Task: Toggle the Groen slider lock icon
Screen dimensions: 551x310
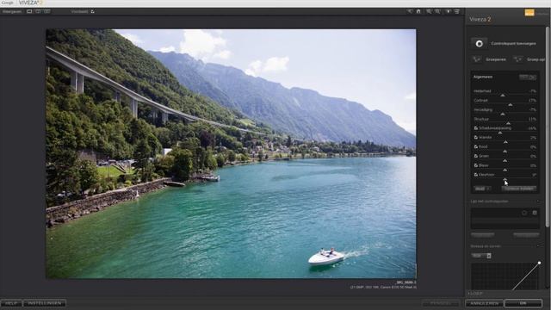Action: 476,156
